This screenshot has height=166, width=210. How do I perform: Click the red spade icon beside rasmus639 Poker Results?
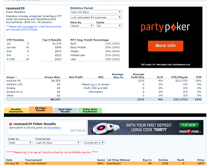pos(10,124)
